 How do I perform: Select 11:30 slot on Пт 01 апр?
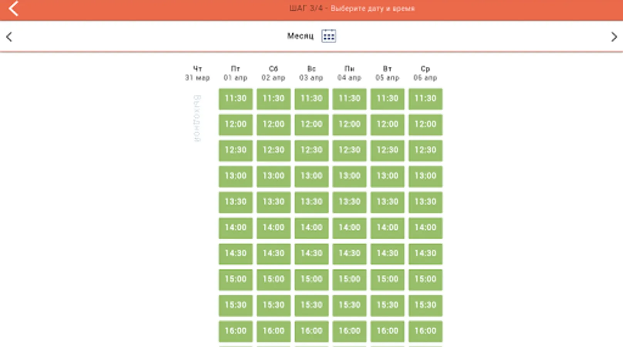pyautogui.click(x=235, y=99)
